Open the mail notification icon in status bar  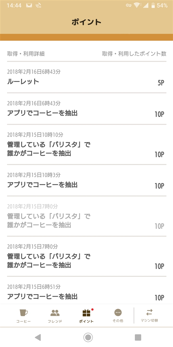pos(29,5)
